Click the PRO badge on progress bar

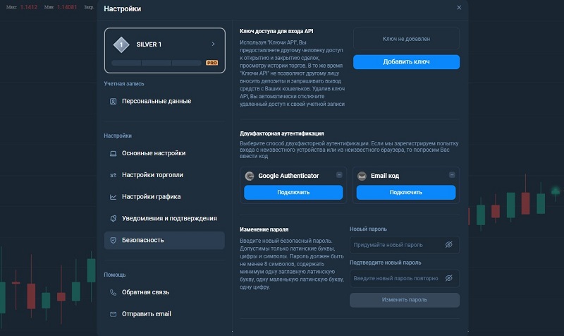pos(212,63)
